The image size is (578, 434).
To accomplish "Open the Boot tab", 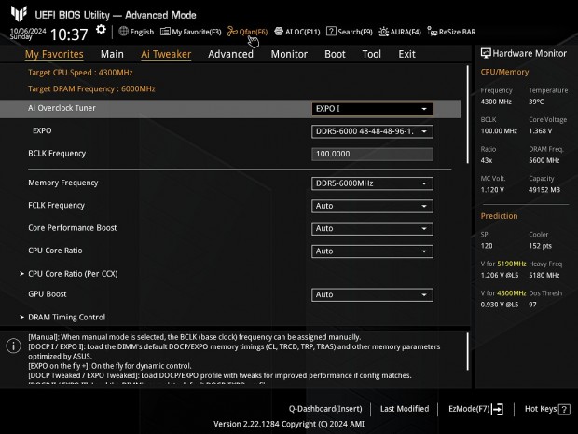I will click(x=335, y=54).
